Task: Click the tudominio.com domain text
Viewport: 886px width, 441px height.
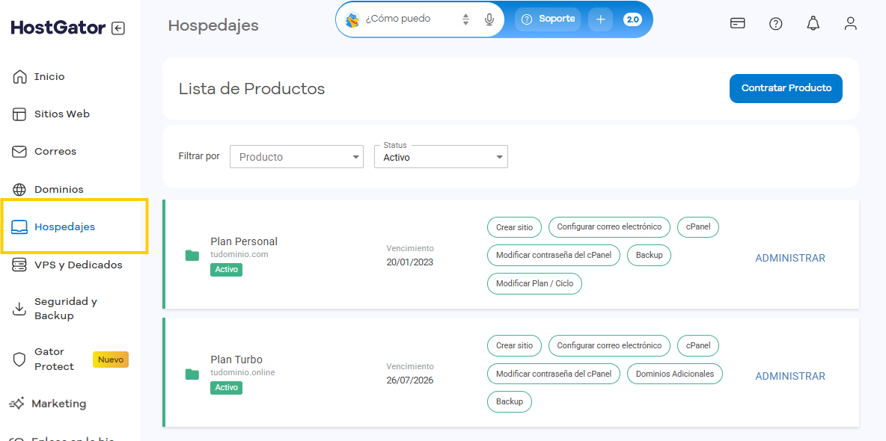Action: pos(239,255)
